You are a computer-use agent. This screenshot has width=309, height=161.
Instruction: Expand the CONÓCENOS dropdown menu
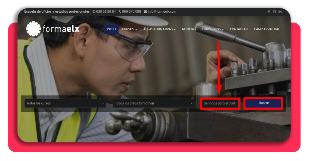213,29
